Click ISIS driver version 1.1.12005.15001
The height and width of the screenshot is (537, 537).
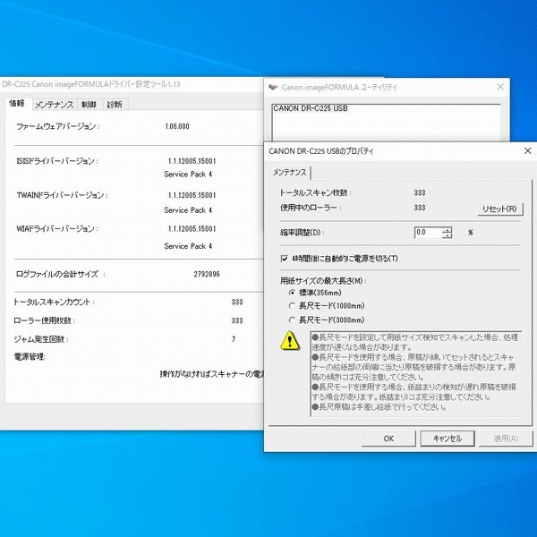tap(192, 161)
